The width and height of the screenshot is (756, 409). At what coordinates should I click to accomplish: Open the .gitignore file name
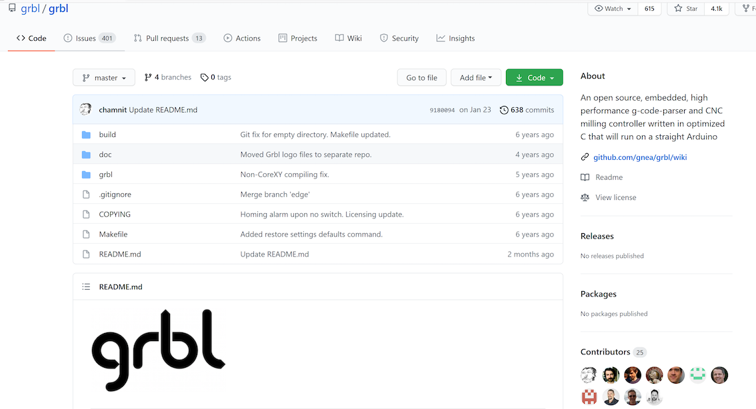click(115, 195)
